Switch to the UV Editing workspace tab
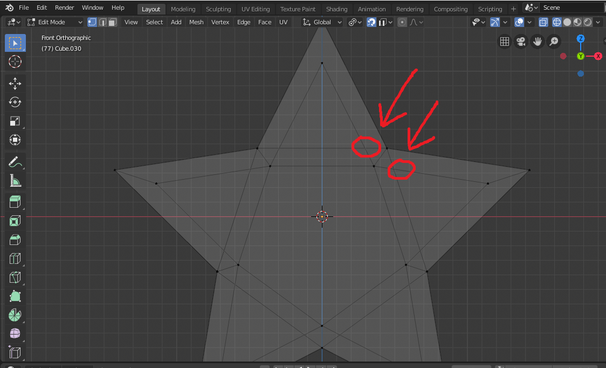Screen dimensions: 606x368 [x=256, y=9]
